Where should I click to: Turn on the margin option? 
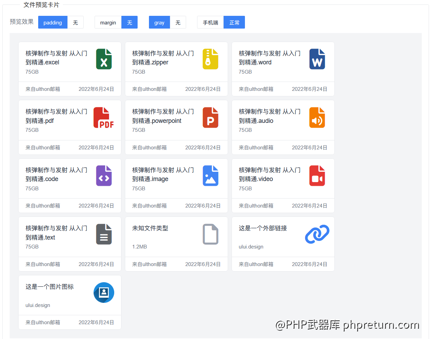108,22
